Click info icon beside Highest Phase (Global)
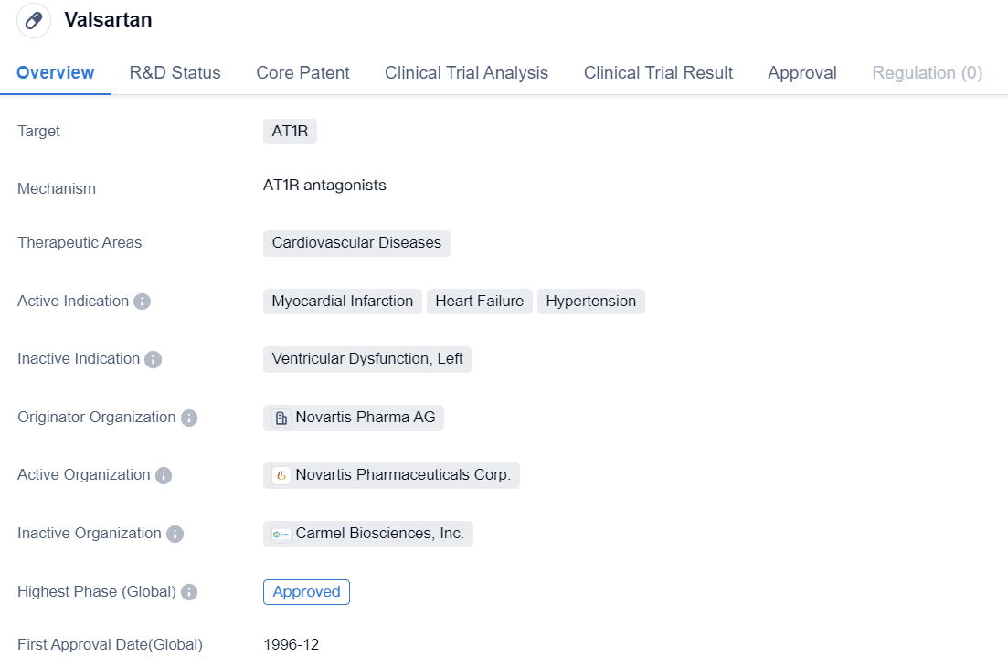The width and height of the screenshot is (1008, 668). 189,592
